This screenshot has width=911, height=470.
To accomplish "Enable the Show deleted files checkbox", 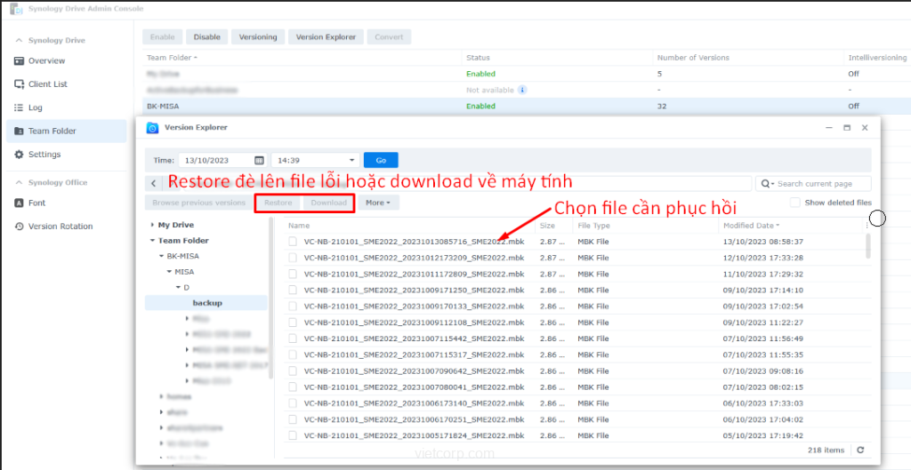I will [795, 203].
